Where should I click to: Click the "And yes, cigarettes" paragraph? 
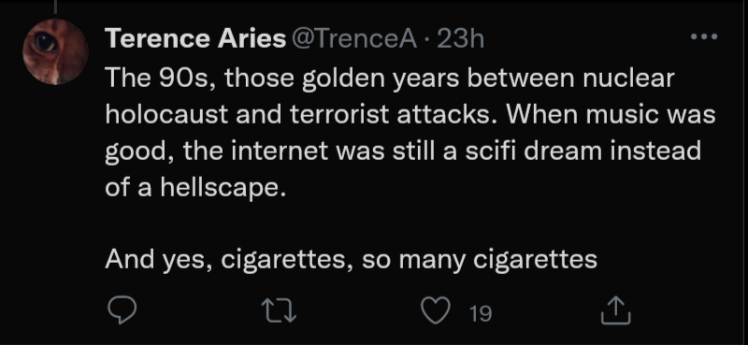tap(352, 260)
